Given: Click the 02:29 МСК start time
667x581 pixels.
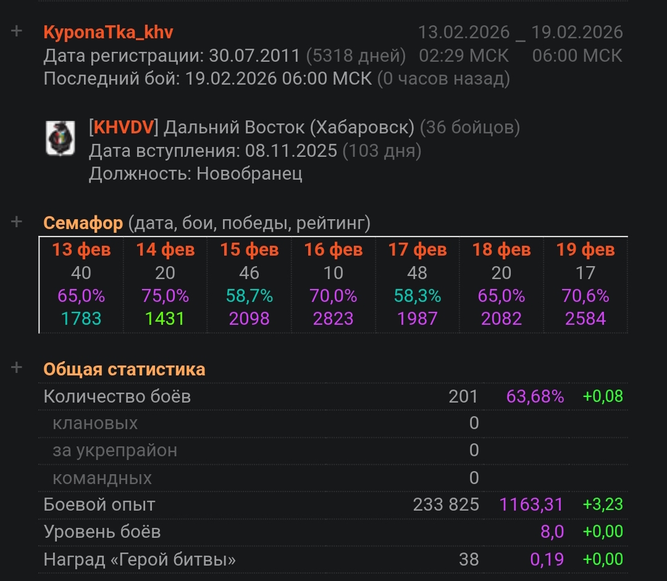Looking at the screenshot, I should (464, 56).
